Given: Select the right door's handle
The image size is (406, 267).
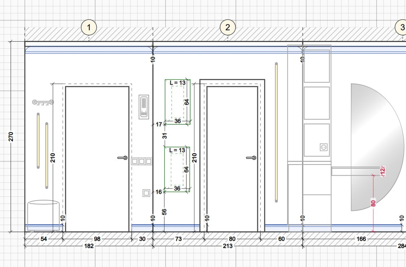Looking at the screenshot, I should click(251, 158).
